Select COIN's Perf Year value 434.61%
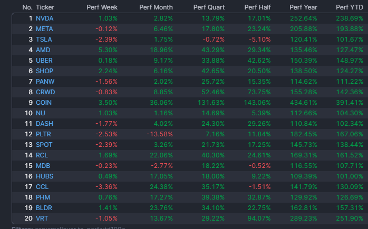 304,103
